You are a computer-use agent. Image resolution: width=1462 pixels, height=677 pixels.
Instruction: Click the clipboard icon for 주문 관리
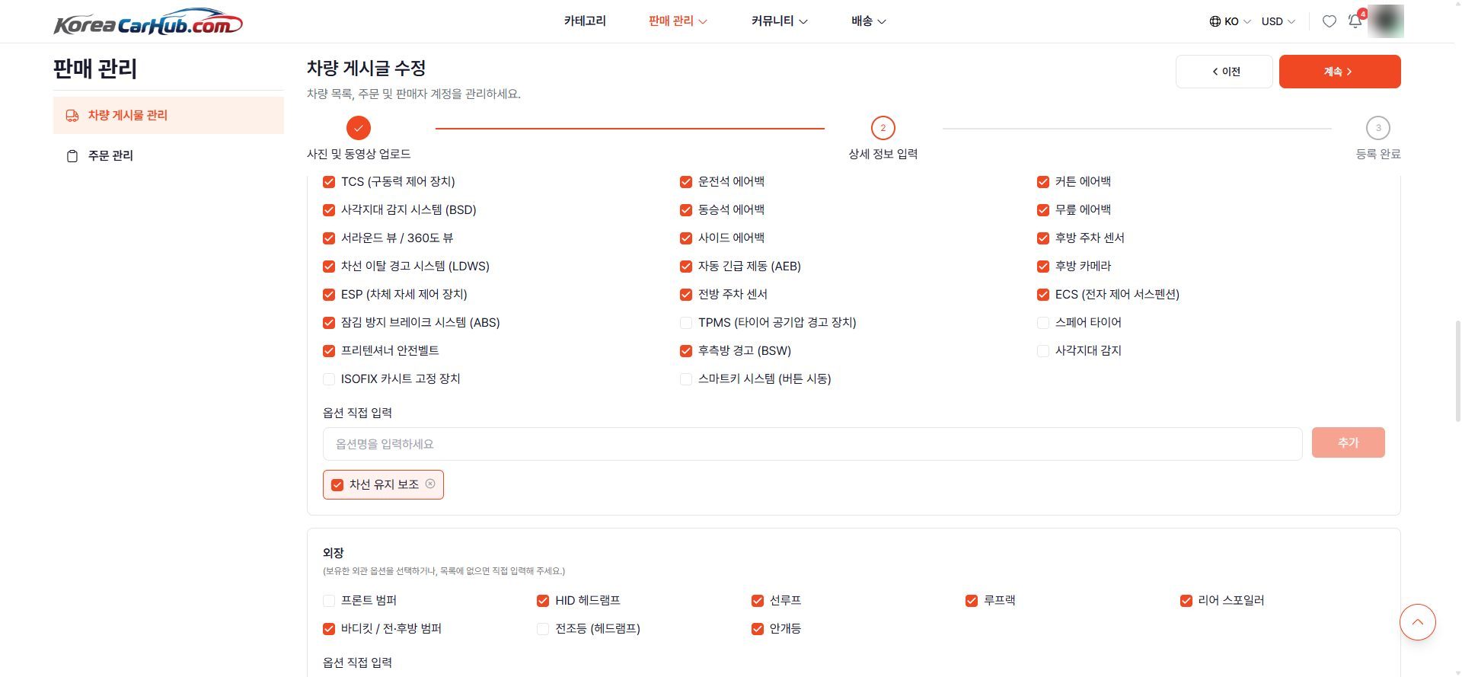click(72, 156)
